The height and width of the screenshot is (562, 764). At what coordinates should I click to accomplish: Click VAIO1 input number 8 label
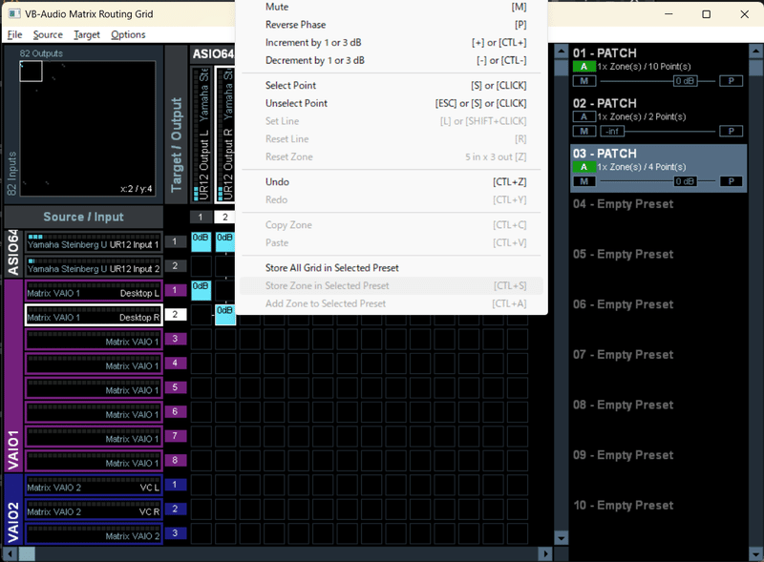176,460
